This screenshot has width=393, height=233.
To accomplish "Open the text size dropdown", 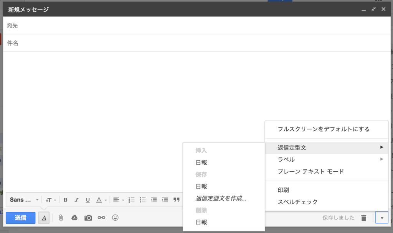I will coord(50,200).
